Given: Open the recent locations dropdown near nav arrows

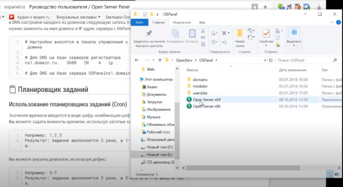Looking at the screenshot, I should coord(153,60).
